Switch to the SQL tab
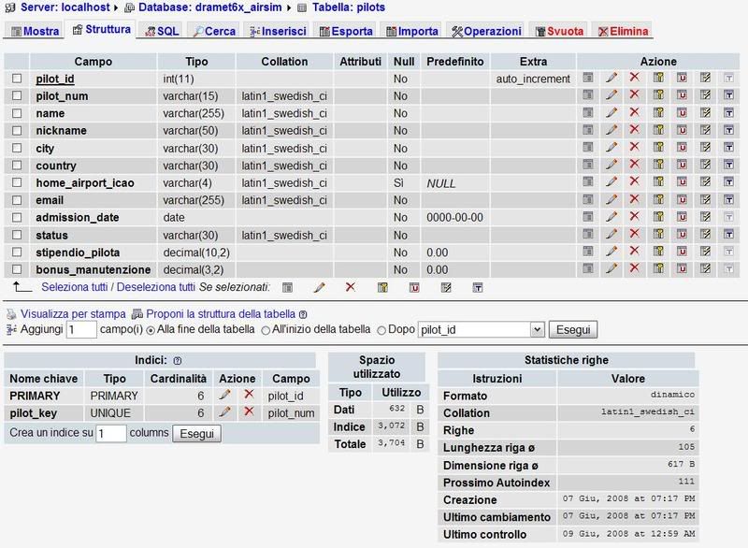The image size is (748, 548). click(162, 31)
